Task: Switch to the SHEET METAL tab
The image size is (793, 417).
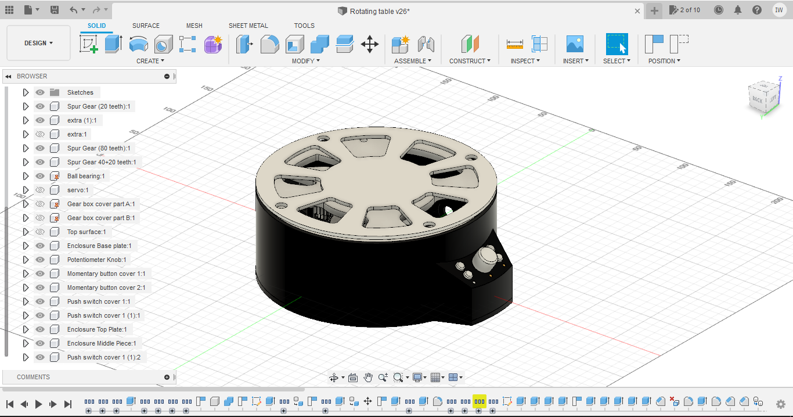Action: (248, 26)
